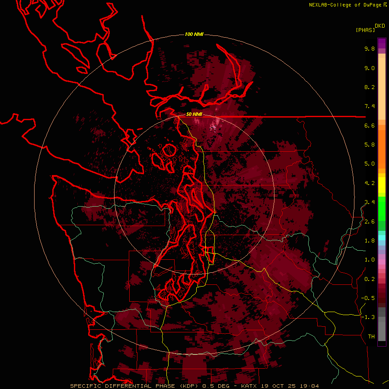Viewport: 389px width, 389px height.
Task: Click the 100 NMI range ring label
Action: coord(194,34)
